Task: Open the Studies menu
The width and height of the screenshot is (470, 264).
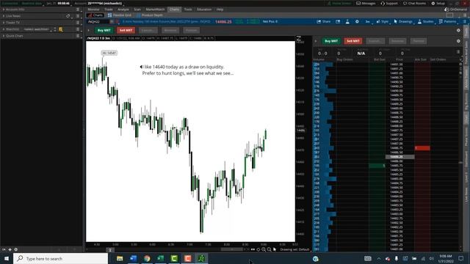Action: click(x=426, y=21)
